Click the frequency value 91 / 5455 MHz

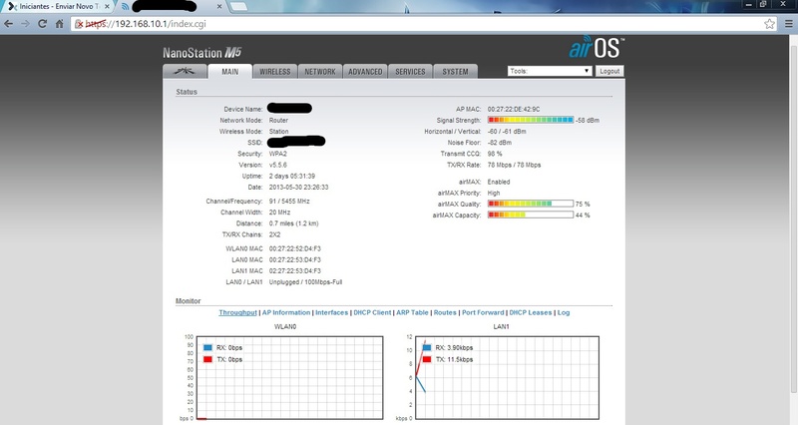click(289, 202)
